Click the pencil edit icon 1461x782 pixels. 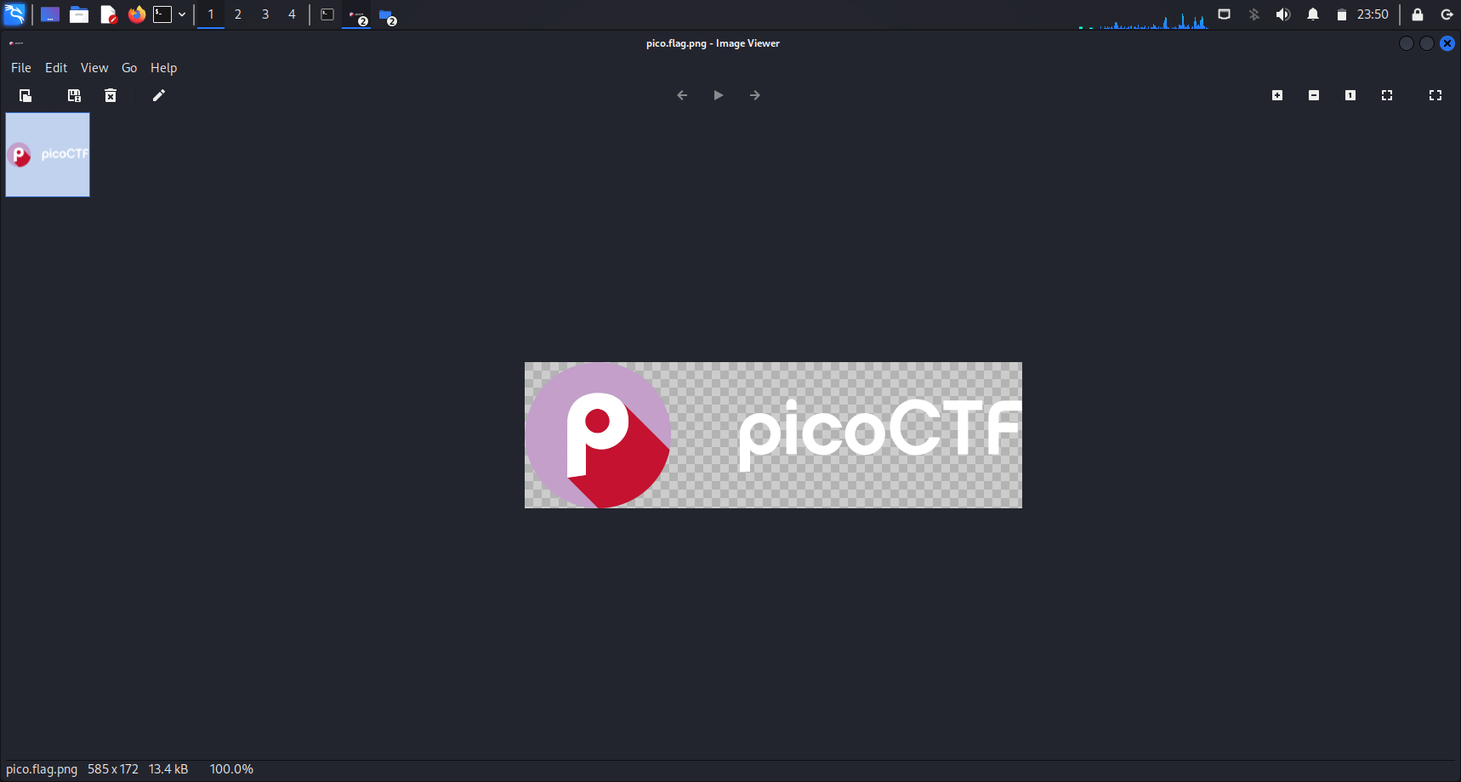click(158, 95)
